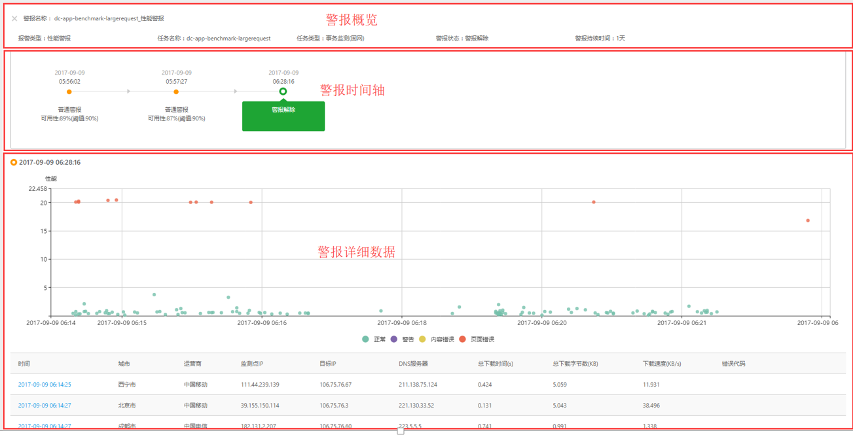Open the 2017-09-09 06:14:25 record link
853x435 pixels.
coord(45,385)
